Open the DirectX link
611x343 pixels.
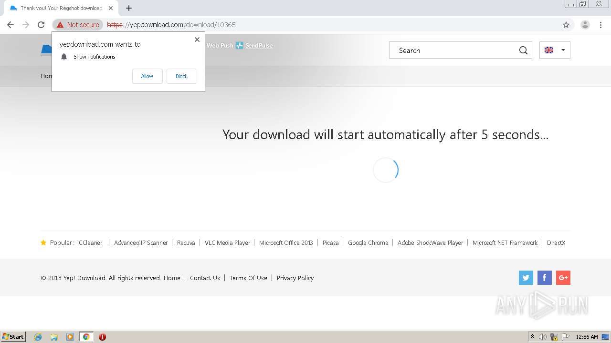tap(556, 242)
